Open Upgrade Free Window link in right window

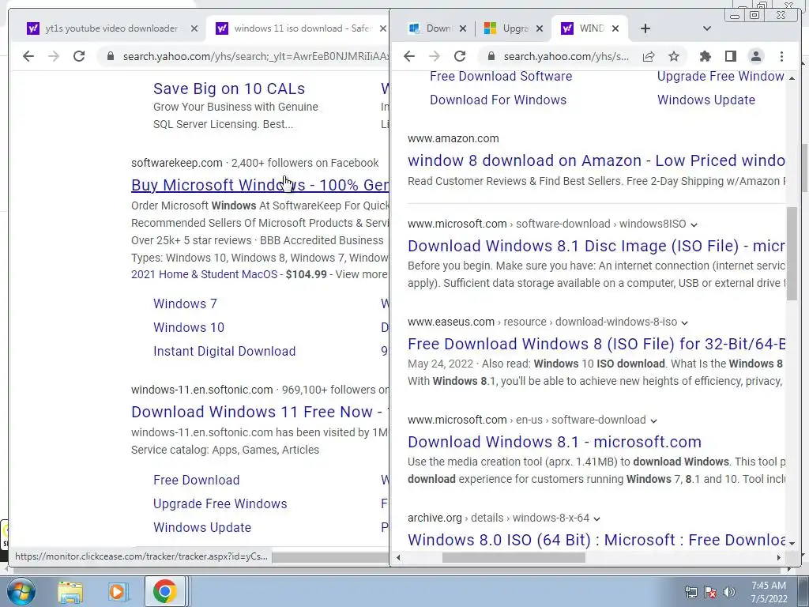pos(721,77)
